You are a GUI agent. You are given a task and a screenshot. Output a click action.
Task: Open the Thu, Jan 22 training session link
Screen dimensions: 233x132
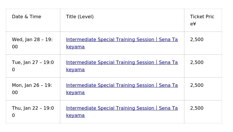122,108
